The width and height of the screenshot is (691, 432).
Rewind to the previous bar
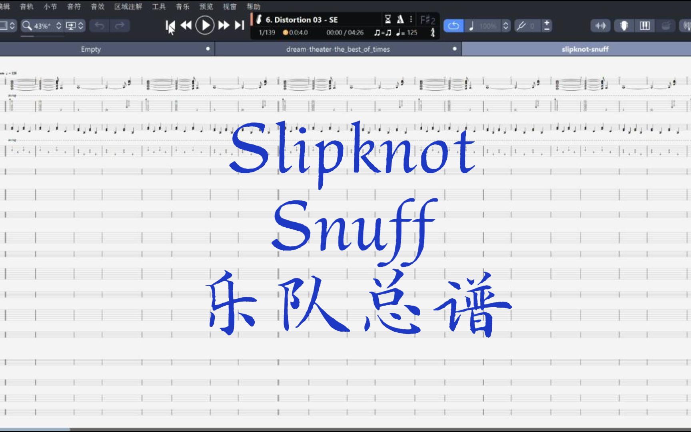186,26
